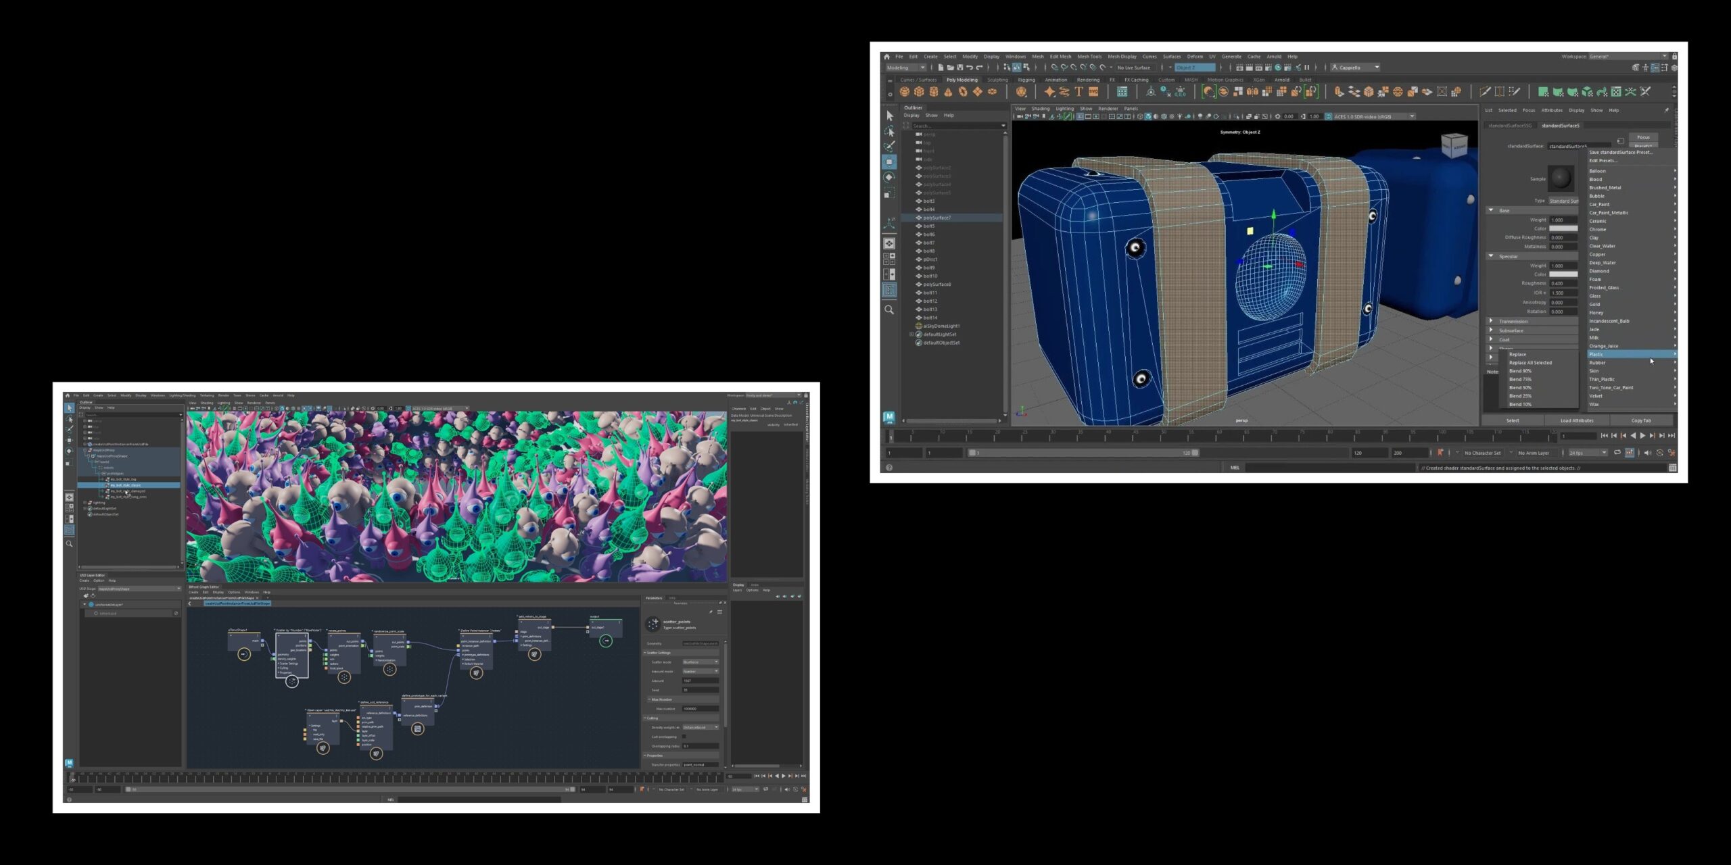Click the polygon Type text shelf icon
Viewport: 1731px width, 865px height.
tap(1078, 92)
